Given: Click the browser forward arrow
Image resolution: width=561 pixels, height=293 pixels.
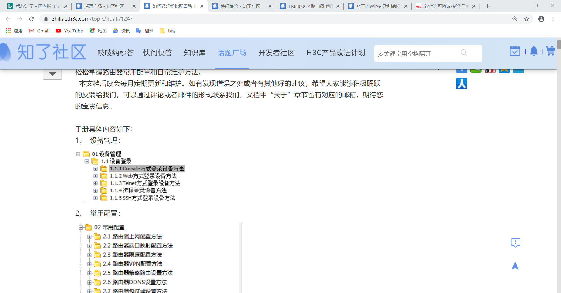Looking at the screenshot, I should tap(20, 19).
